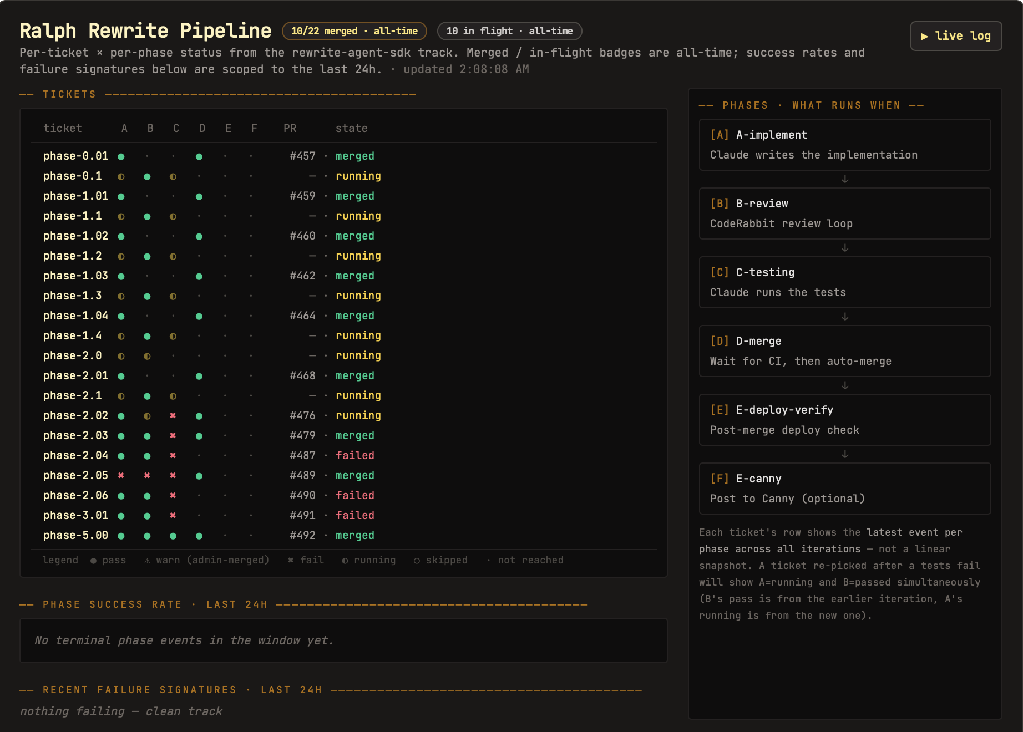Click PR #457 in the phase-0.01 row
Viewport: 1023px width, 732px height.
[x=302, y=156]
